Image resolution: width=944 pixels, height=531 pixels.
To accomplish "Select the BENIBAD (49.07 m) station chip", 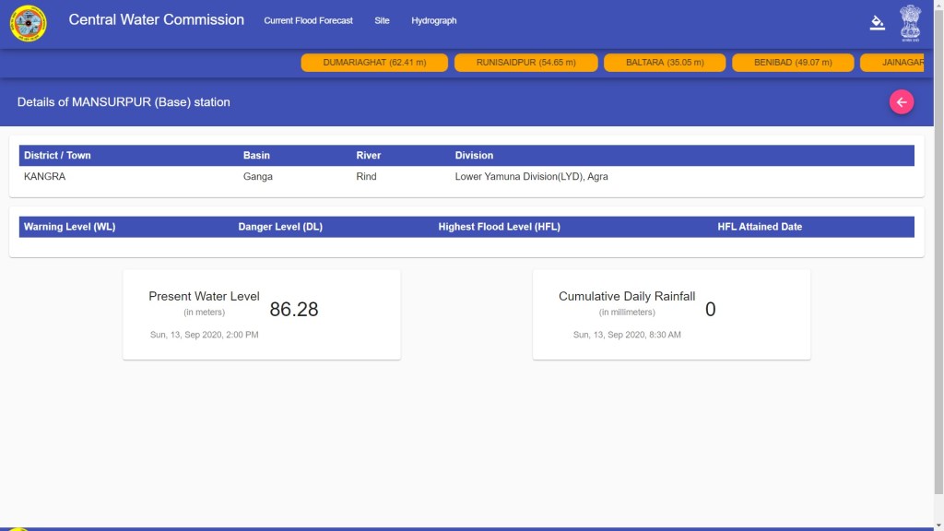I will coord(792,63).
